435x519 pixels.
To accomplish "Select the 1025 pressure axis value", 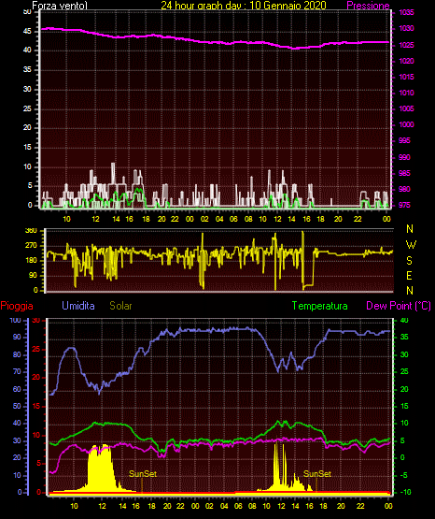I will (406, 45).
